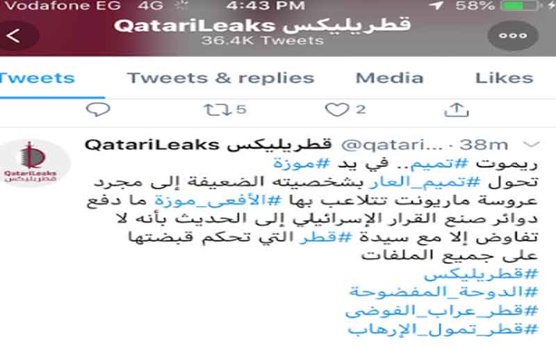The image size is (556, 348).
Task: Open the three-dots more options menu
Action: [x=513, y=35]
